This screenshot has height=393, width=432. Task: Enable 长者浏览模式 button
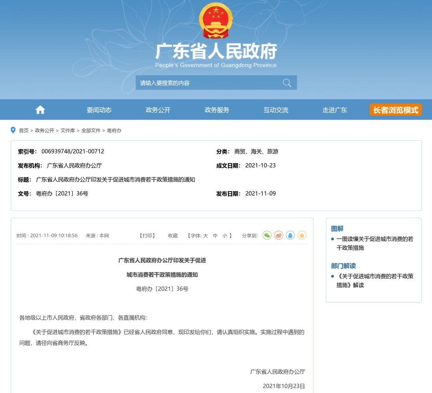tap(396, 110)
